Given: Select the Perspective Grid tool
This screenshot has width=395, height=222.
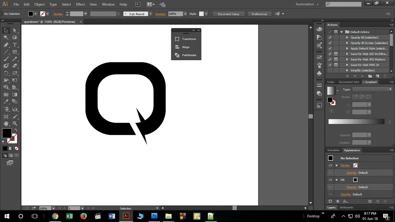Looking at the screenshot, I should click(15, 88).
